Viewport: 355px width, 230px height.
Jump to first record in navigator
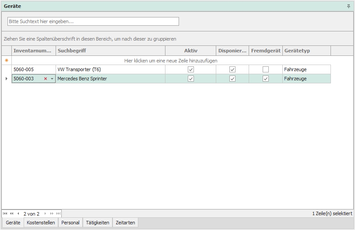pyautogui.click(x=5, y=213)
